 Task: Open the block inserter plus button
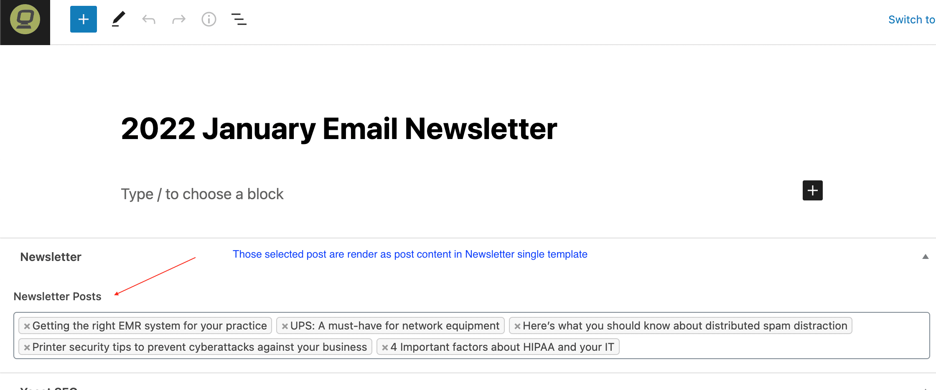(84, 19)
